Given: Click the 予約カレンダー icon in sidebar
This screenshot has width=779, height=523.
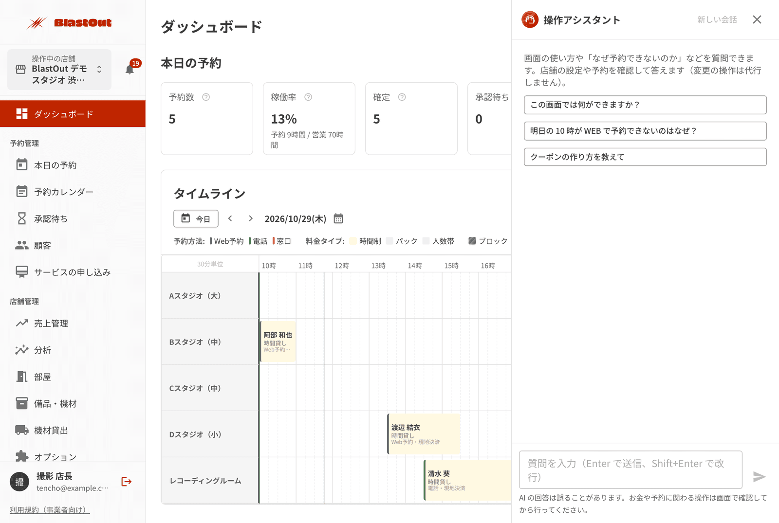Looking at the screenshot, I should pos(22,191).
